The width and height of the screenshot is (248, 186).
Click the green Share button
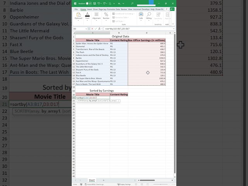[x=172, y=9]
